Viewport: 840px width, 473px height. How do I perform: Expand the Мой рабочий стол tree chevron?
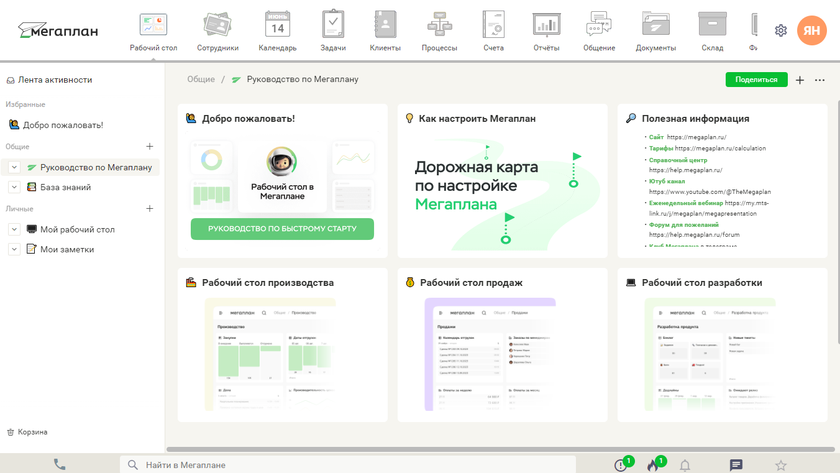pyautogui.click(x=14, y=229)
